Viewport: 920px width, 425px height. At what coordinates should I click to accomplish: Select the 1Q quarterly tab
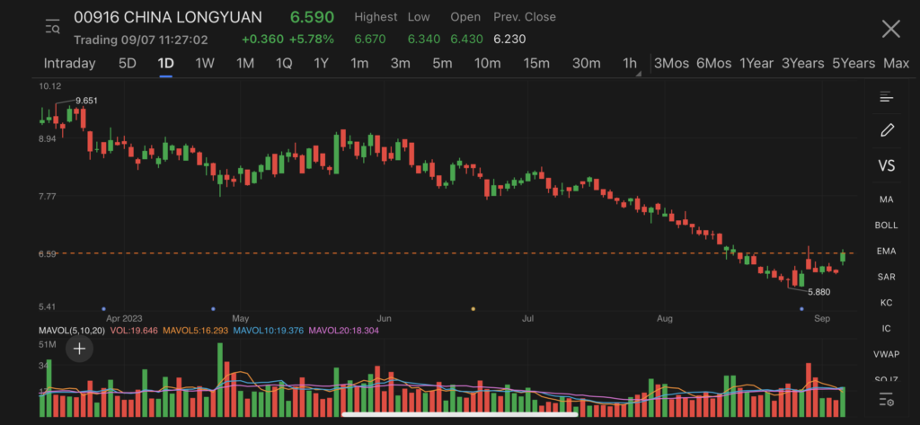tap(284, 64)
